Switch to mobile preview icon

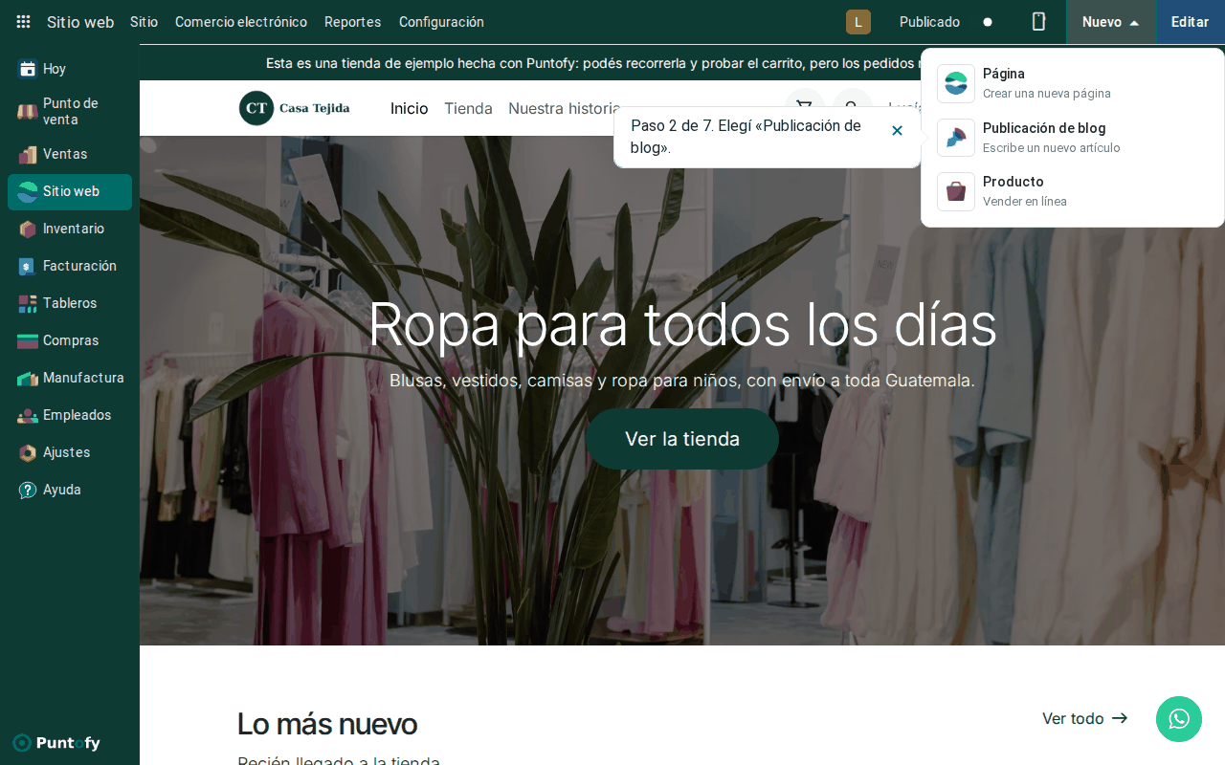click(x=1038, y=22)
